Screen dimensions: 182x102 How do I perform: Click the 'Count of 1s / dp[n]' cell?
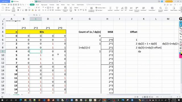(90, 32)
